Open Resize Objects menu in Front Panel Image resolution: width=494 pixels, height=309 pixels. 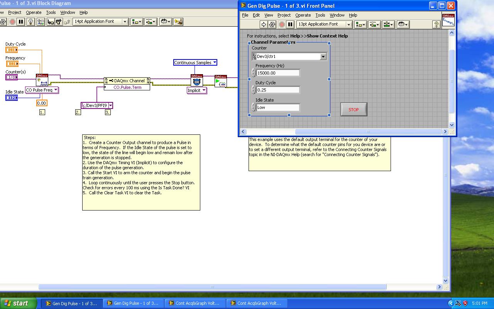click(388, 24)
